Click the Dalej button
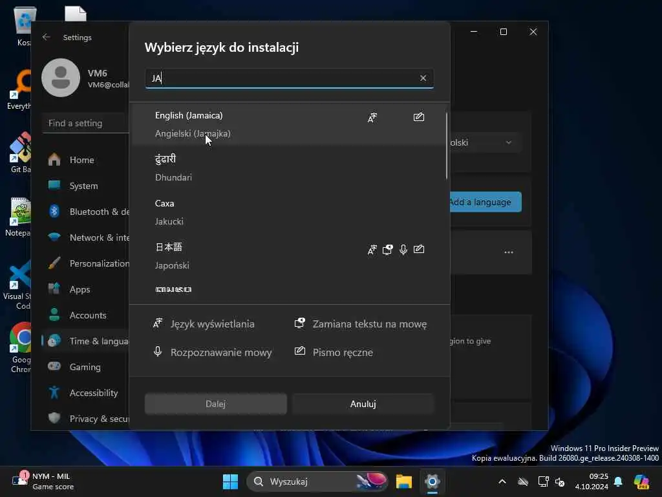This screenshot has width=662, height=497. (x=216, y=404)
